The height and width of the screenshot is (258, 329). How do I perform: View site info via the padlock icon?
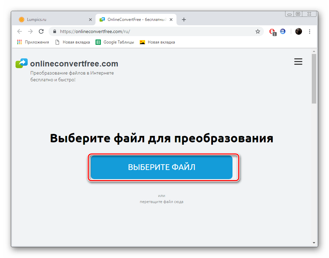[x=55, y=31]
